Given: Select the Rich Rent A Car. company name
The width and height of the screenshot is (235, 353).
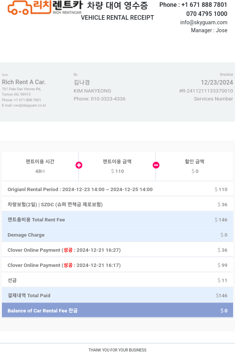Looking at the screenshot, I should pyautogui.click(x=23, y=82).
